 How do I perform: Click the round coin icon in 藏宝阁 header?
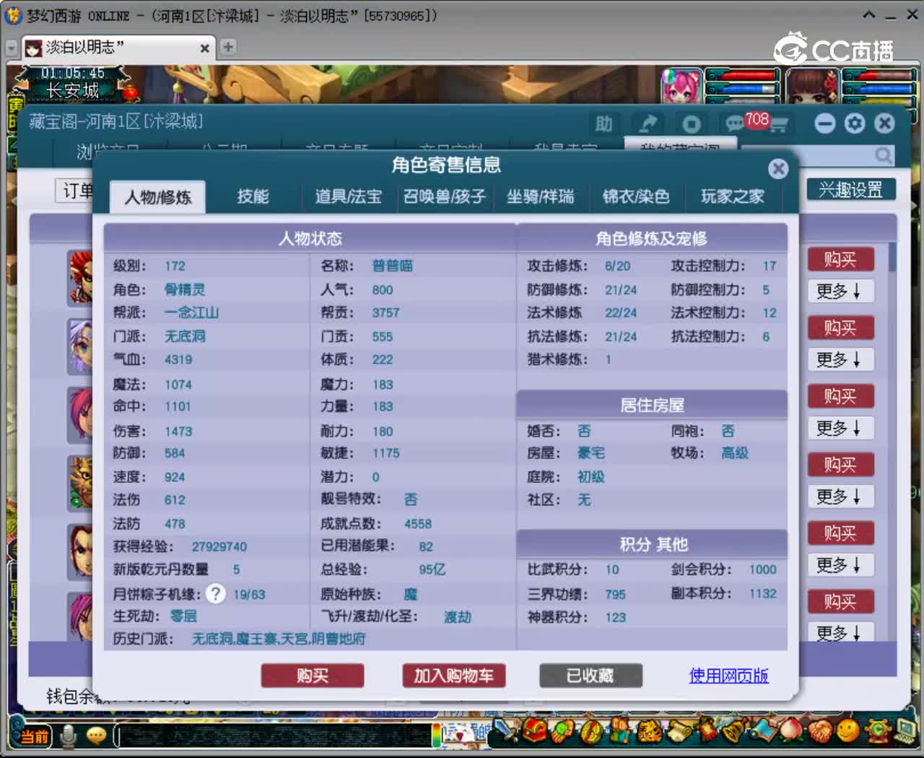coord(692,124)
